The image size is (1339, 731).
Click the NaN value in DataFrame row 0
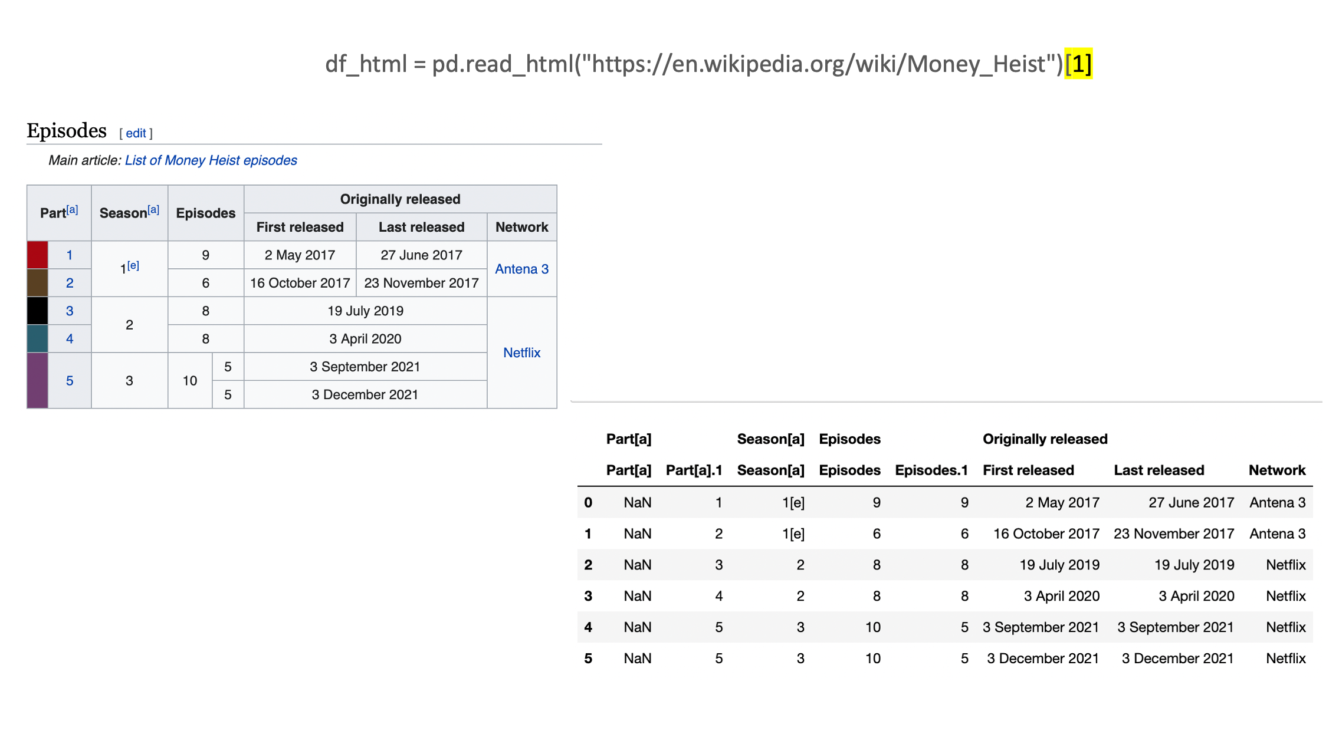tap(638, 503)
